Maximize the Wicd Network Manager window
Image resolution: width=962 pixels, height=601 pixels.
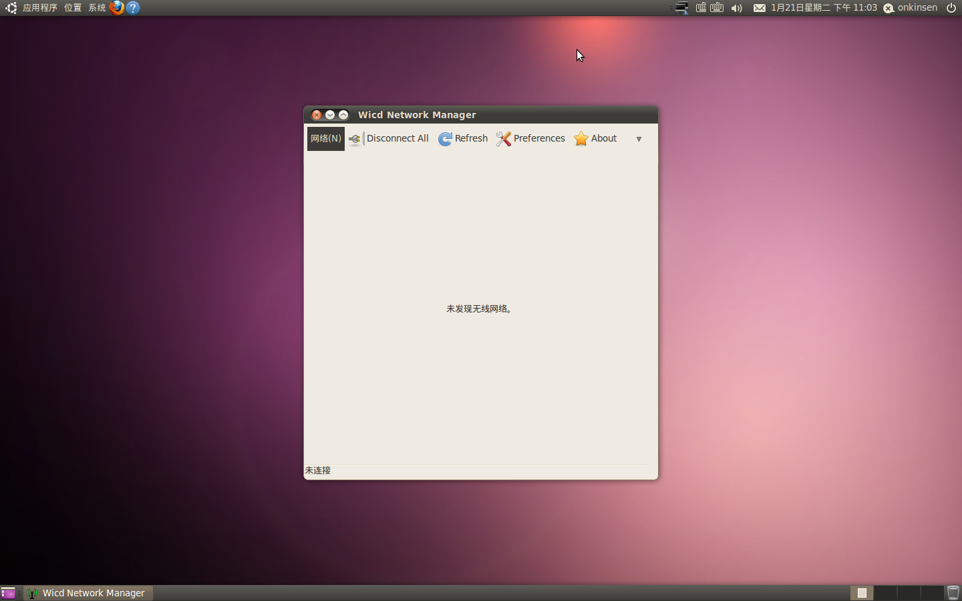tap(343, 115)
